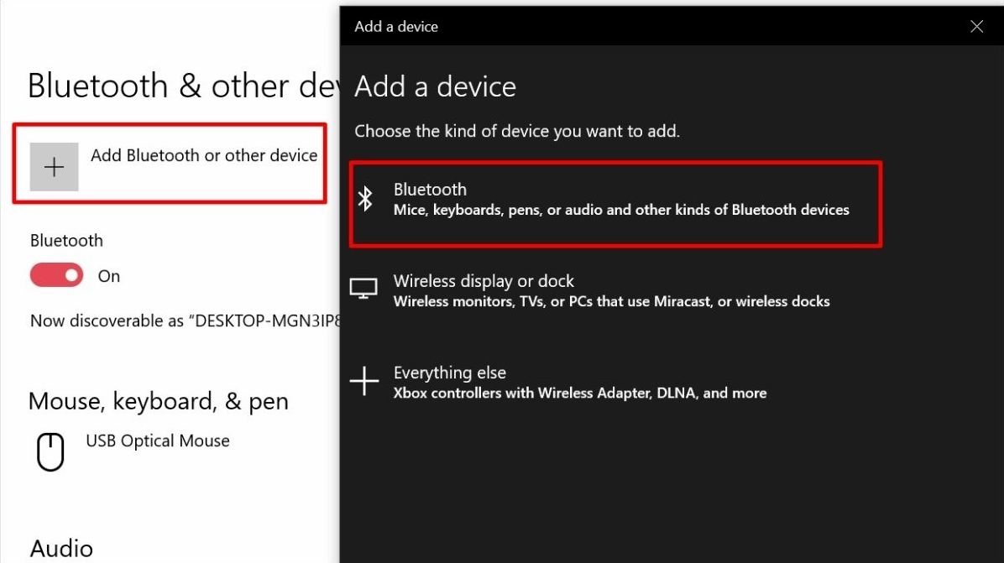1004x563 pixels.
Task: Pick the "Everything else" option title
Action: (450, 373)
